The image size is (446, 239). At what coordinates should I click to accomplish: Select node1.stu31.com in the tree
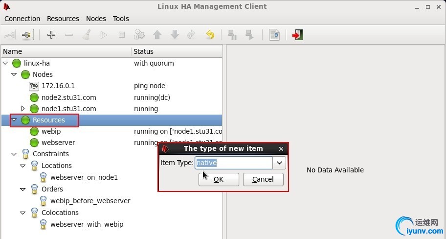[69, 109]
